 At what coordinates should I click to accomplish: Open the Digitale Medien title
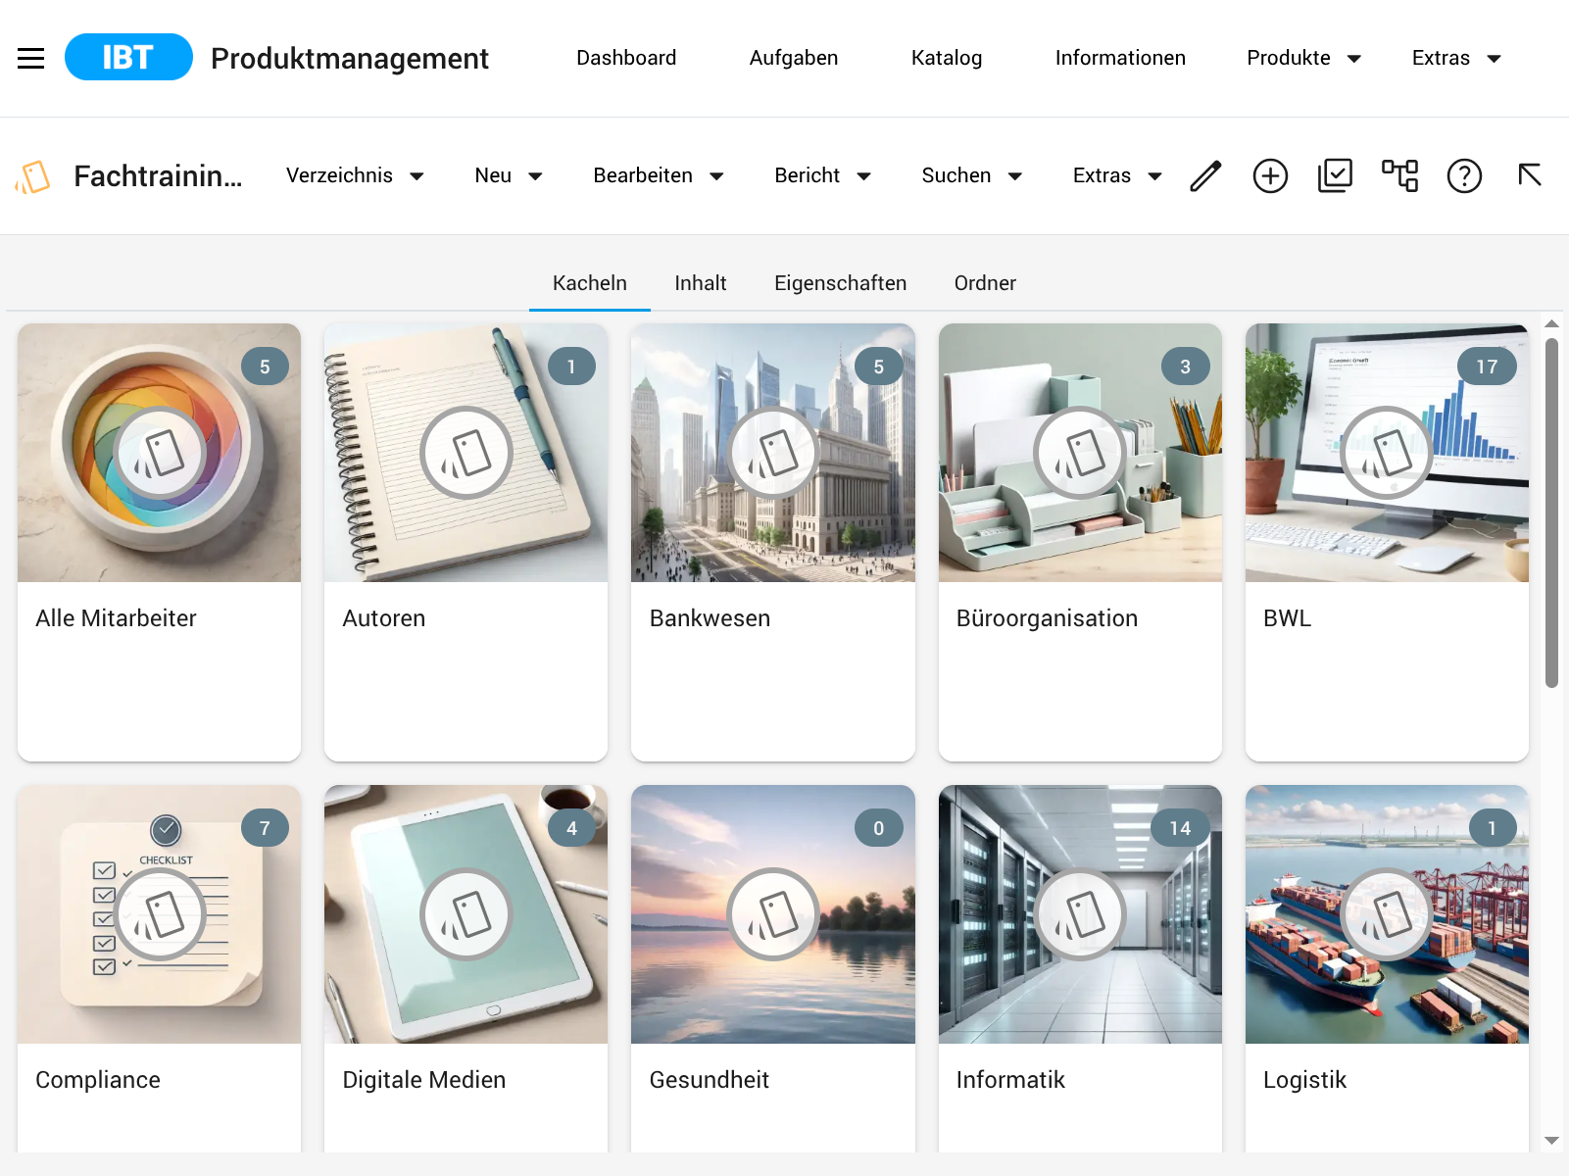coord(424,1080)
